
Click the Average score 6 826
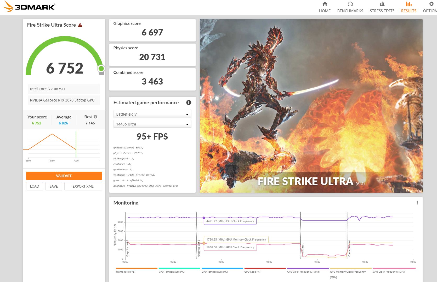(x=63, y=123)
